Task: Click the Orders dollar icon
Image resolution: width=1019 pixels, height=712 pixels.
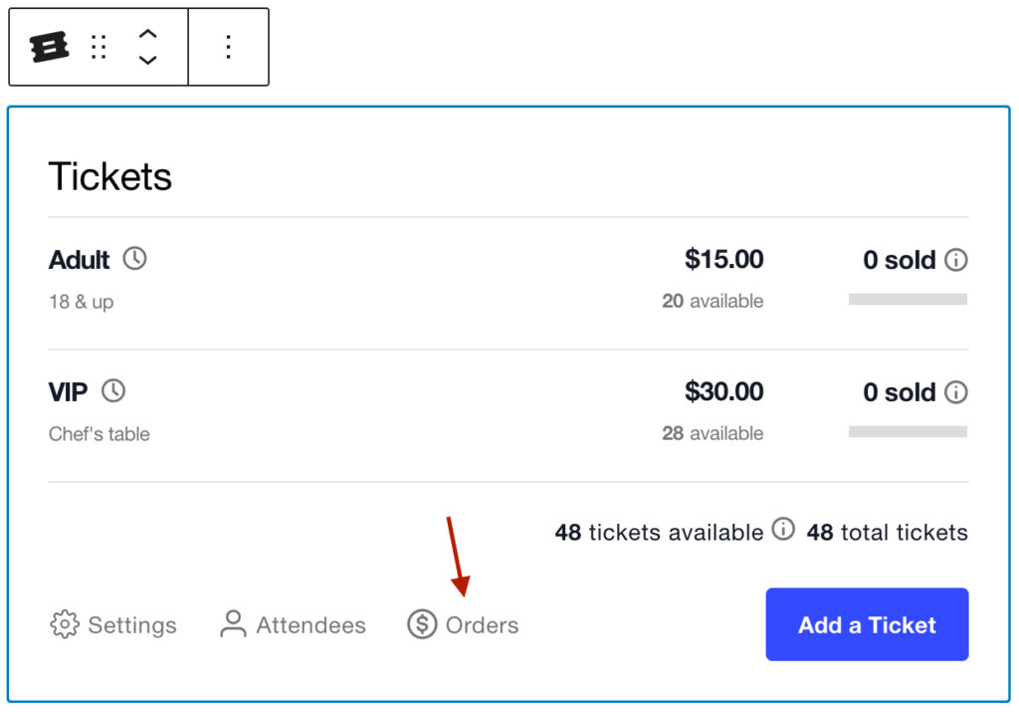Action: 421,624
